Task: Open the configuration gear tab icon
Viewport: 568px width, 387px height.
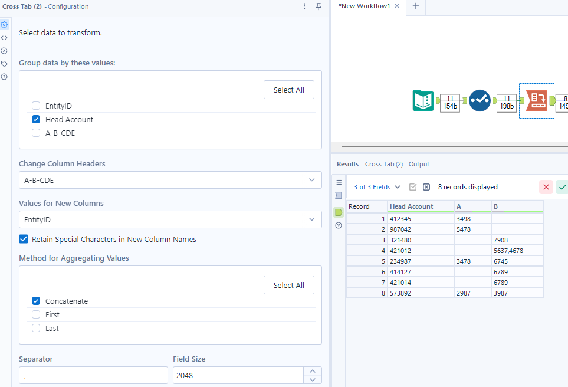Action: (4, 25)
